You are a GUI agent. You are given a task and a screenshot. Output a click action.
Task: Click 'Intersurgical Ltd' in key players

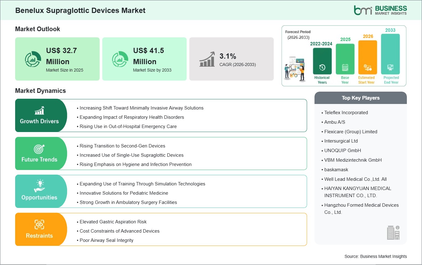pos(341,141)
